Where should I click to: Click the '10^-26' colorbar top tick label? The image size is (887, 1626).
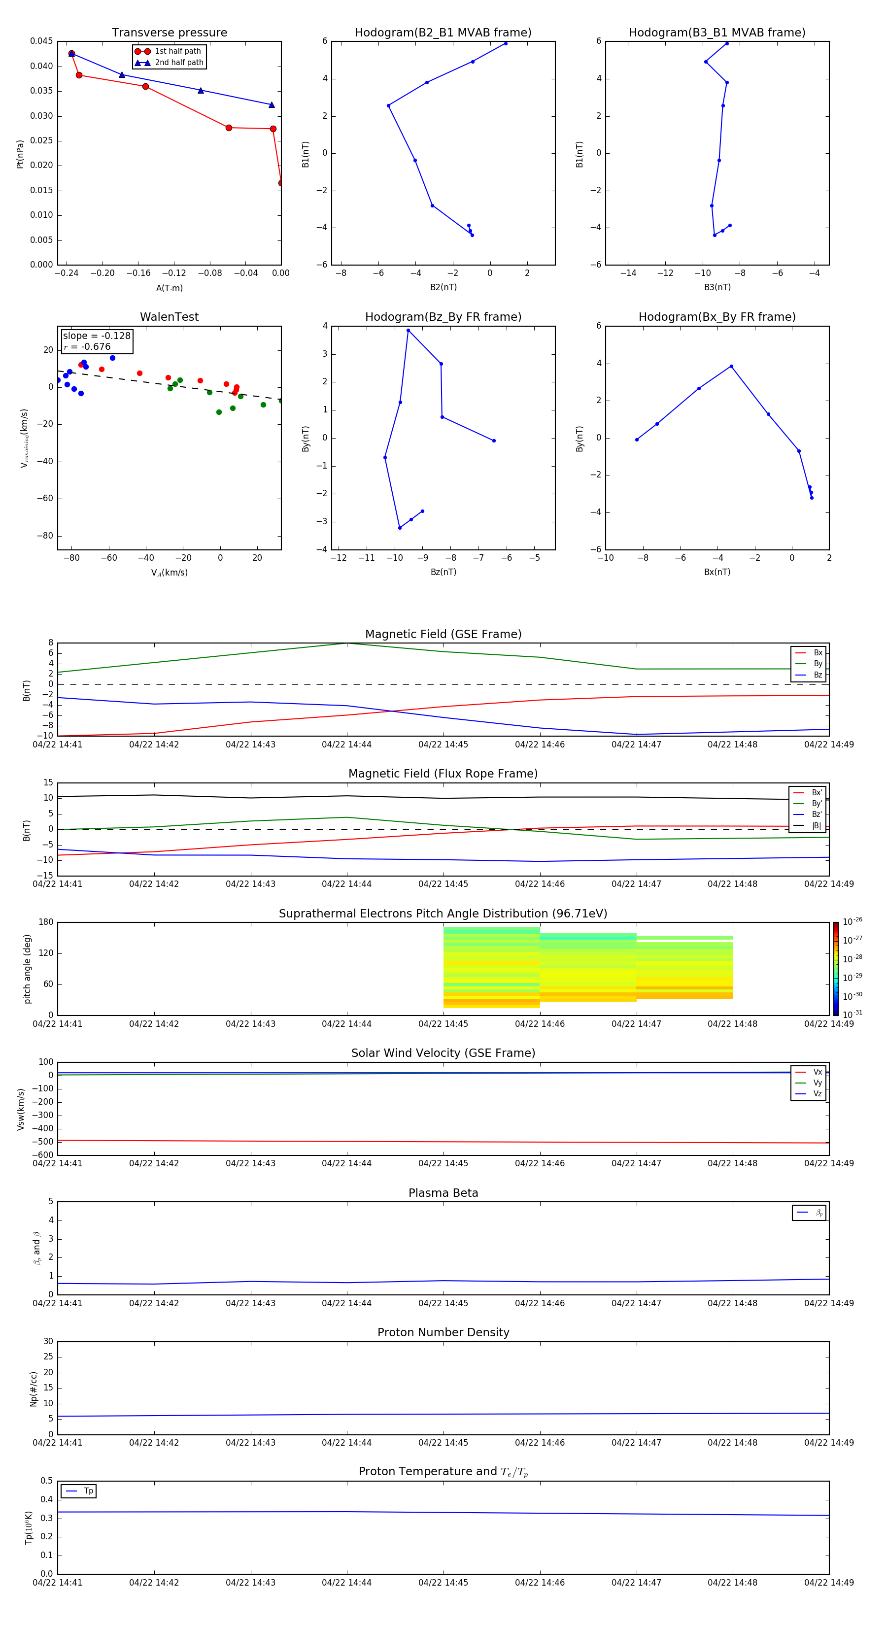[x=853, y=921]
